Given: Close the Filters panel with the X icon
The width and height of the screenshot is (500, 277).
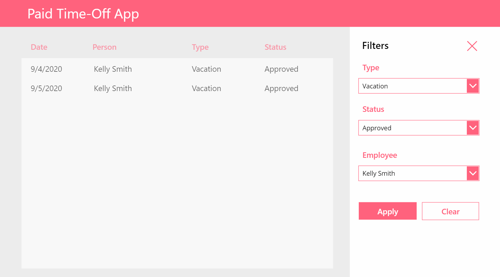Looking at the screenshot, I should (472, 46).
